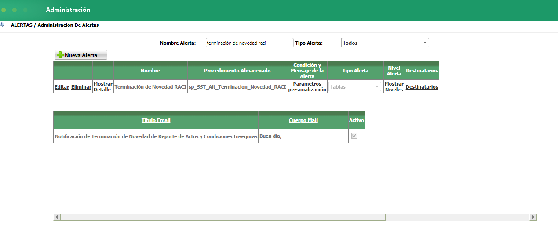Sort by Cuerpo Mail column header
The height and width of the screenshot is (226, 558).
303,120
